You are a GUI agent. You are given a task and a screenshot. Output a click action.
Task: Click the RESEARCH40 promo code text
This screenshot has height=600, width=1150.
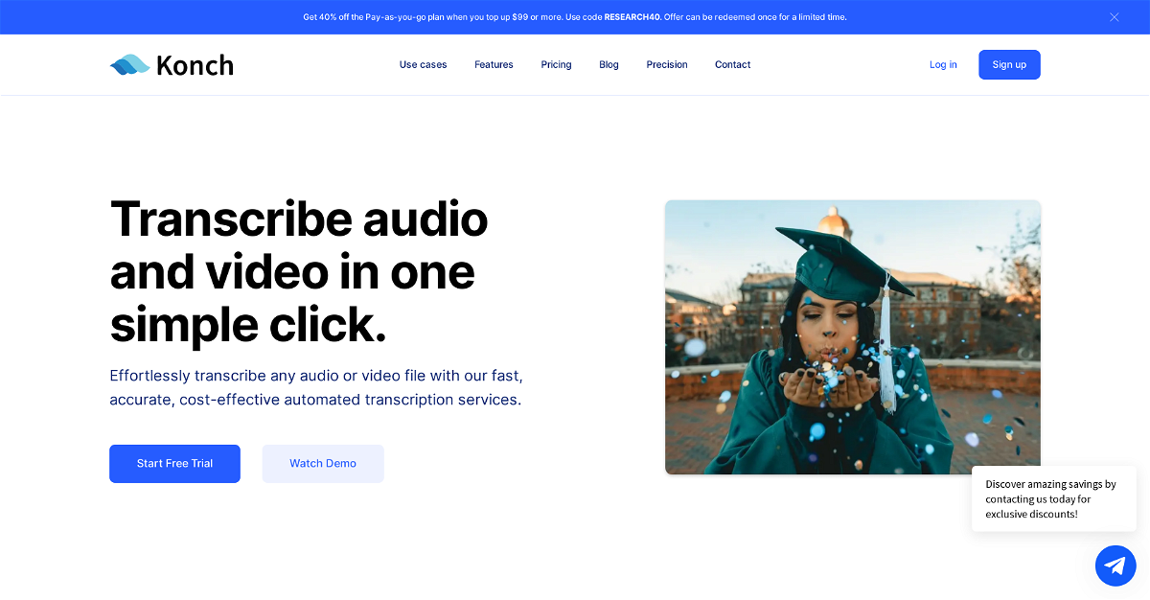(632, 17)
